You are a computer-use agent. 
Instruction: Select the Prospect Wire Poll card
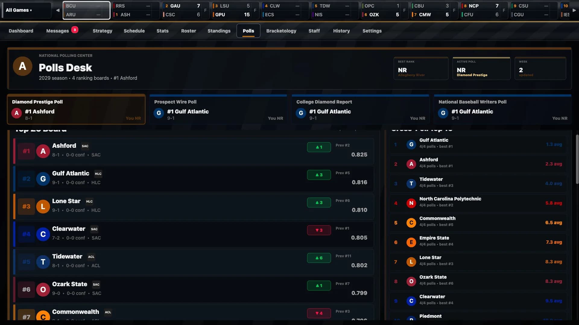(218, 109)
